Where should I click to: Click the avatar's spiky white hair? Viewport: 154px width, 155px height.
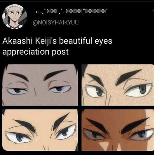pos(15,7)
